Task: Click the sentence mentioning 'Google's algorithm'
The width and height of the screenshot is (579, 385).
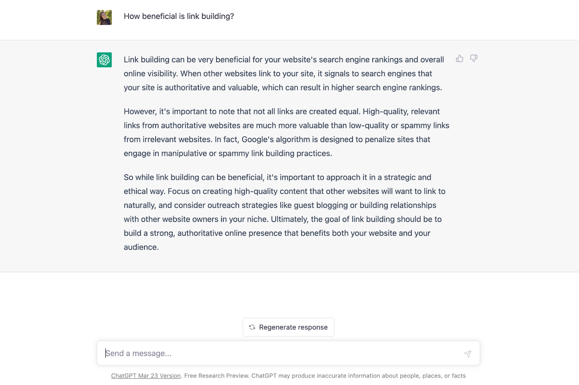Action: 277,146
